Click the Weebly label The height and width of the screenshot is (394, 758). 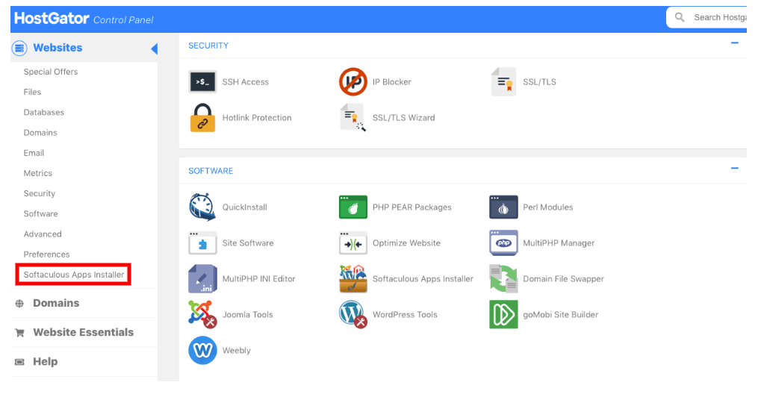237,351
